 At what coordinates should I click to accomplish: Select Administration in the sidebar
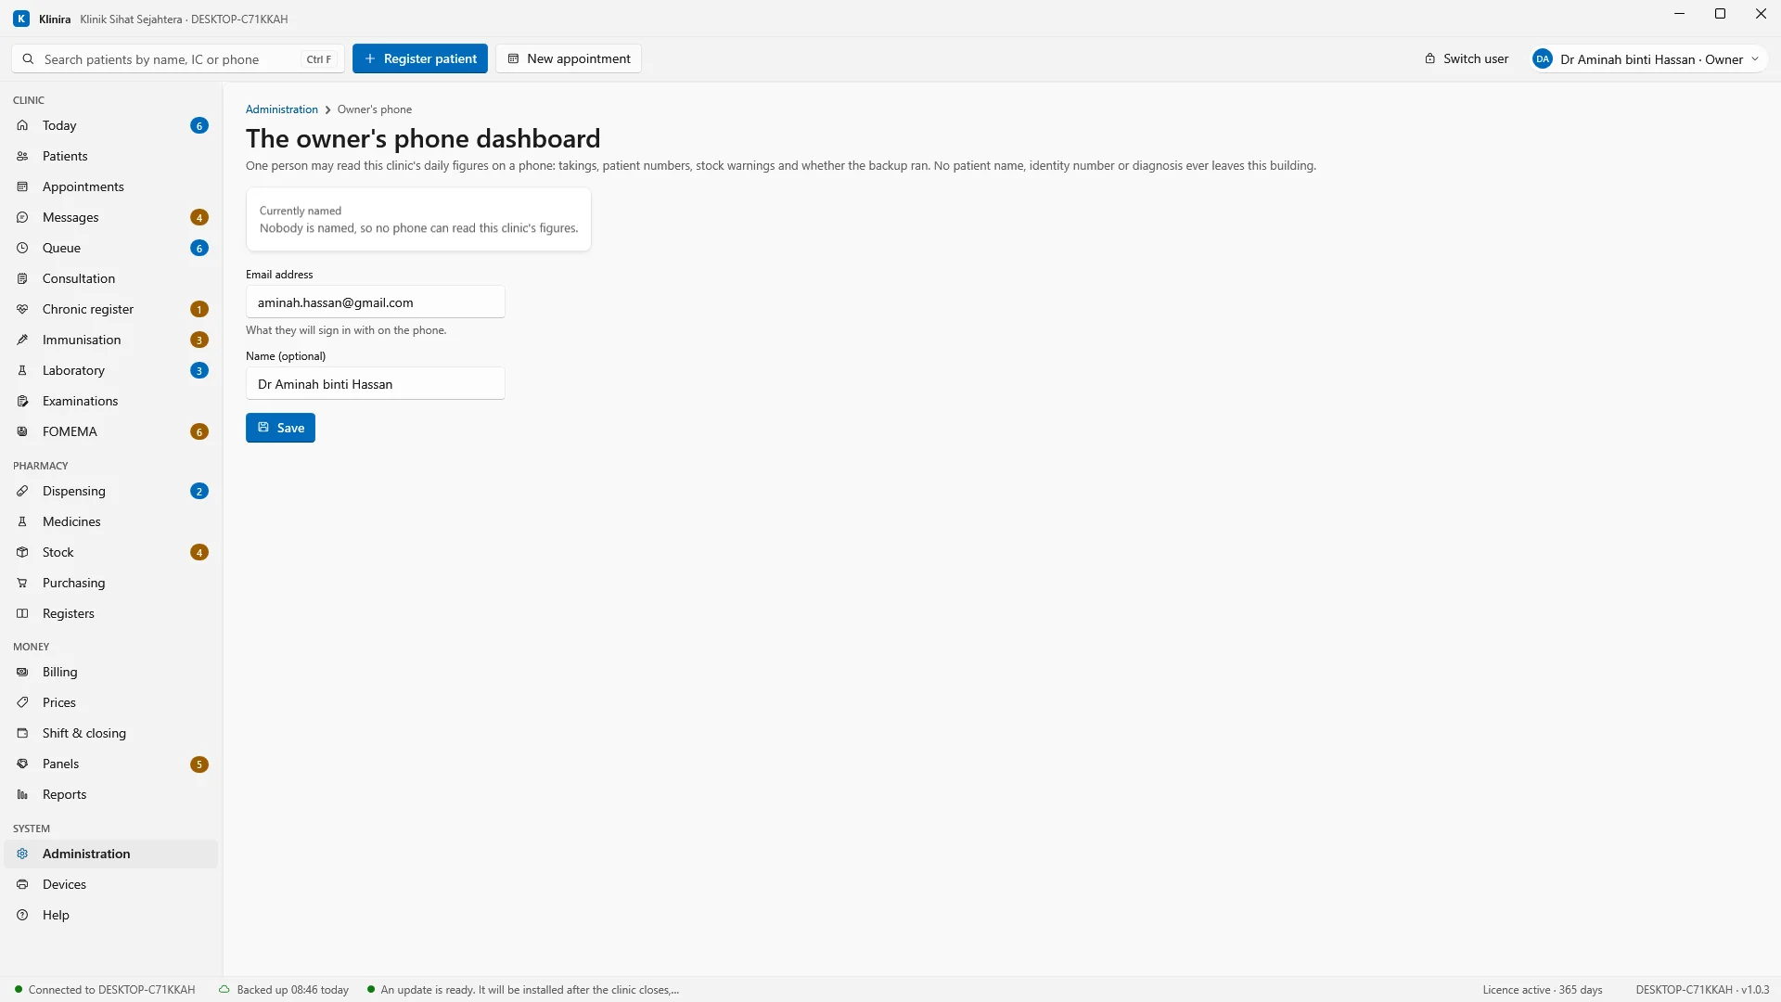click(110, 854)
